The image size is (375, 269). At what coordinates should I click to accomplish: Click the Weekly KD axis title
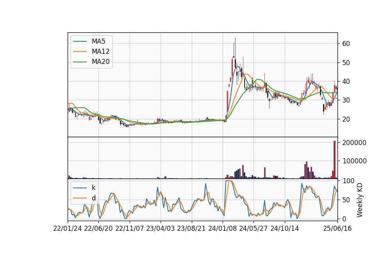(x=359, y=200)
